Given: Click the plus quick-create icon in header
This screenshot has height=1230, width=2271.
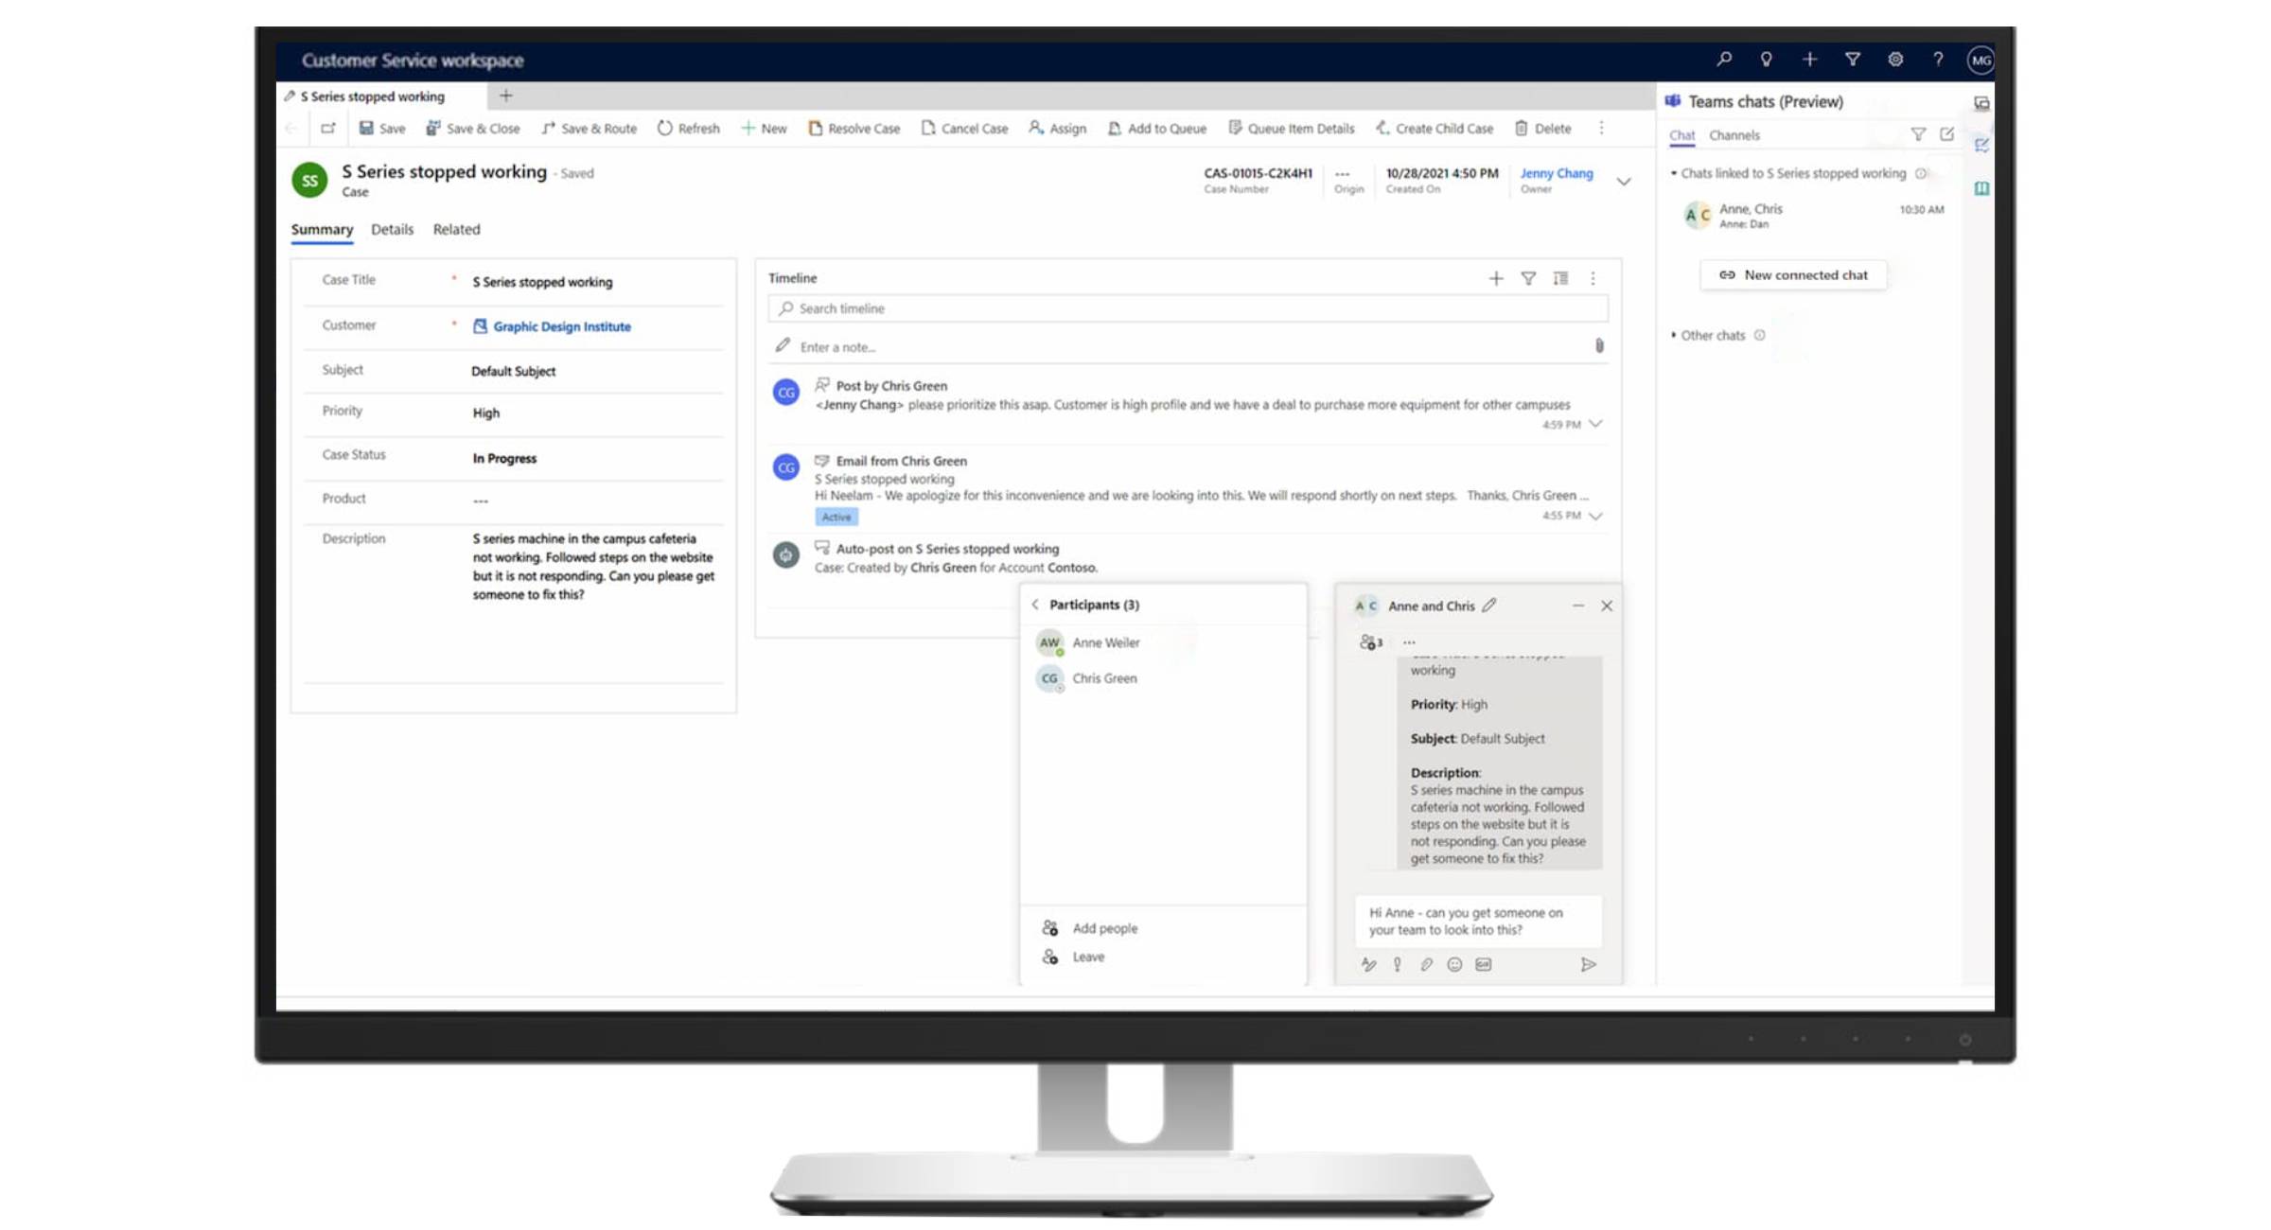Looking at the screenshot, I should (x=1809, y=60).
